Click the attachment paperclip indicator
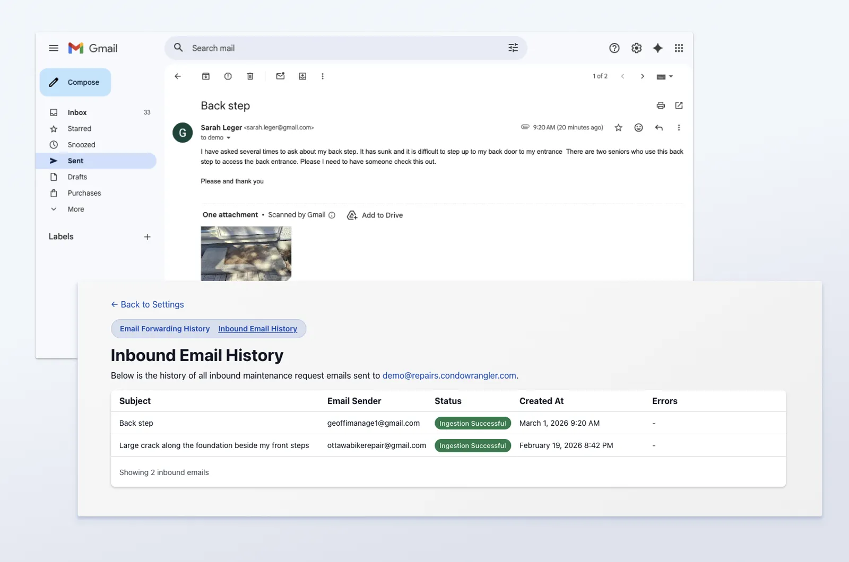Viewport: 849px width, 562px height. (x=525, y=127)
